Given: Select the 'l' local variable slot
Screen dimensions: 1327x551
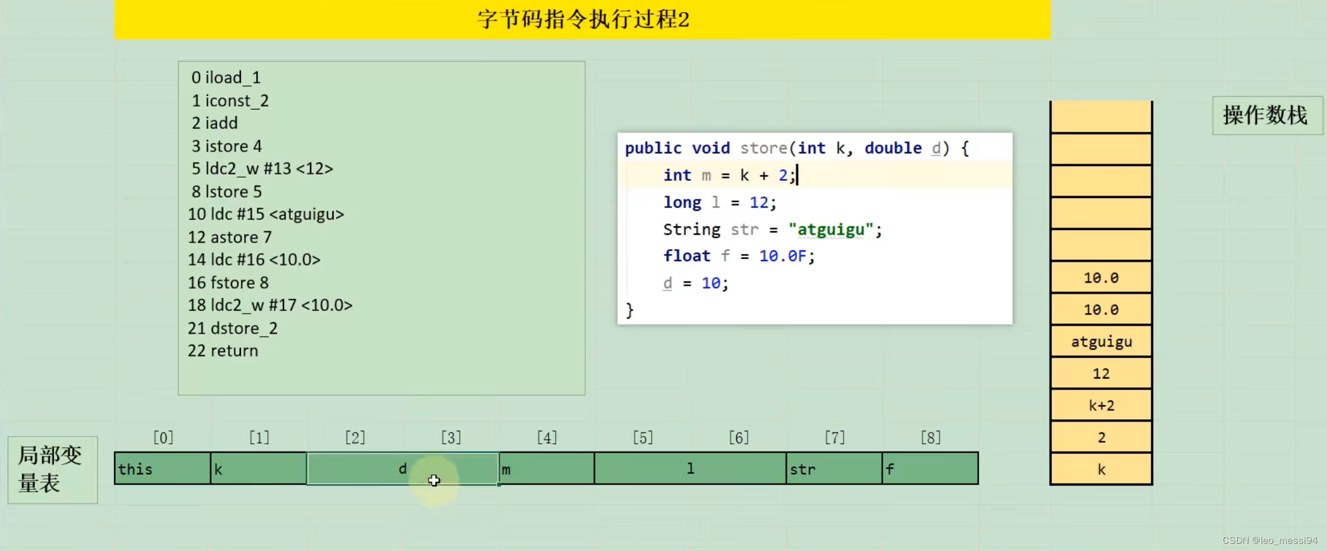Looking at the screenshot, I should [x=690, y=468].
